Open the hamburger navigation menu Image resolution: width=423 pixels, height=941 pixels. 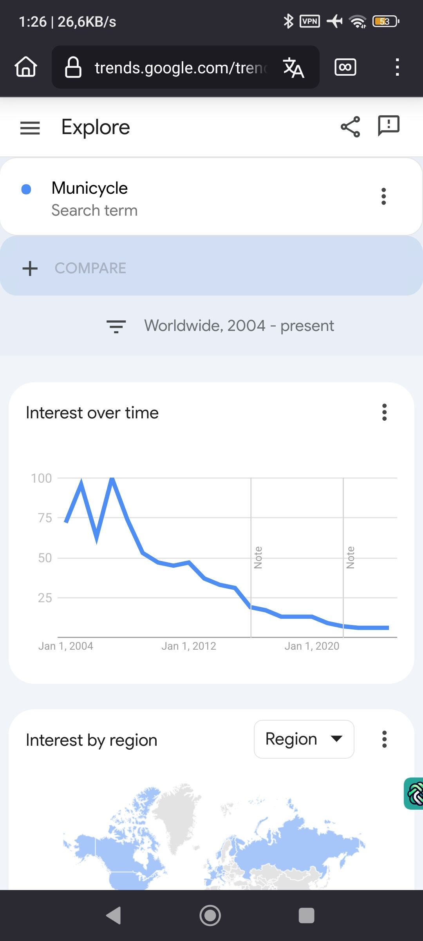click(x=30, y=128)
